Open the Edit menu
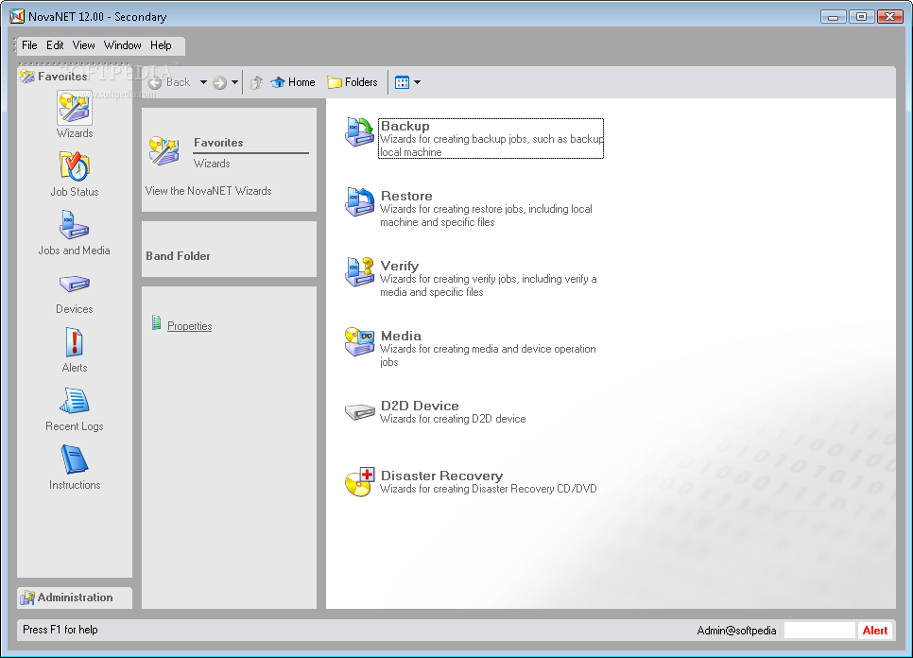The height and width of the screenshot is (658, 913). [55, 45]
